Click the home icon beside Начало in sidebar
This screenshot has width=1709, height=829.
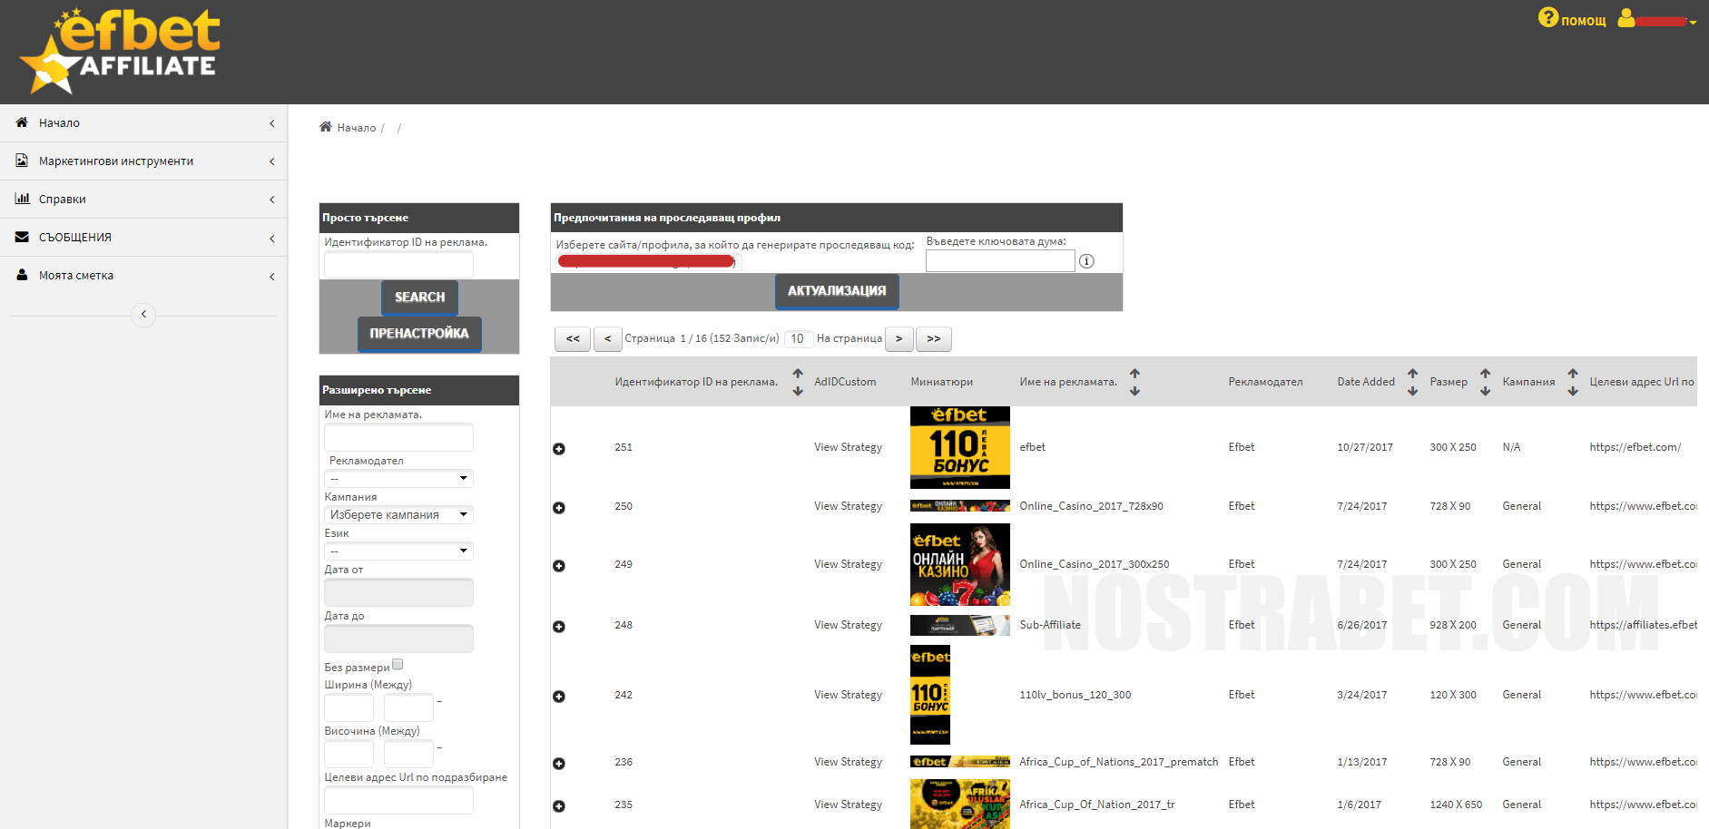(x=22, y=122)
